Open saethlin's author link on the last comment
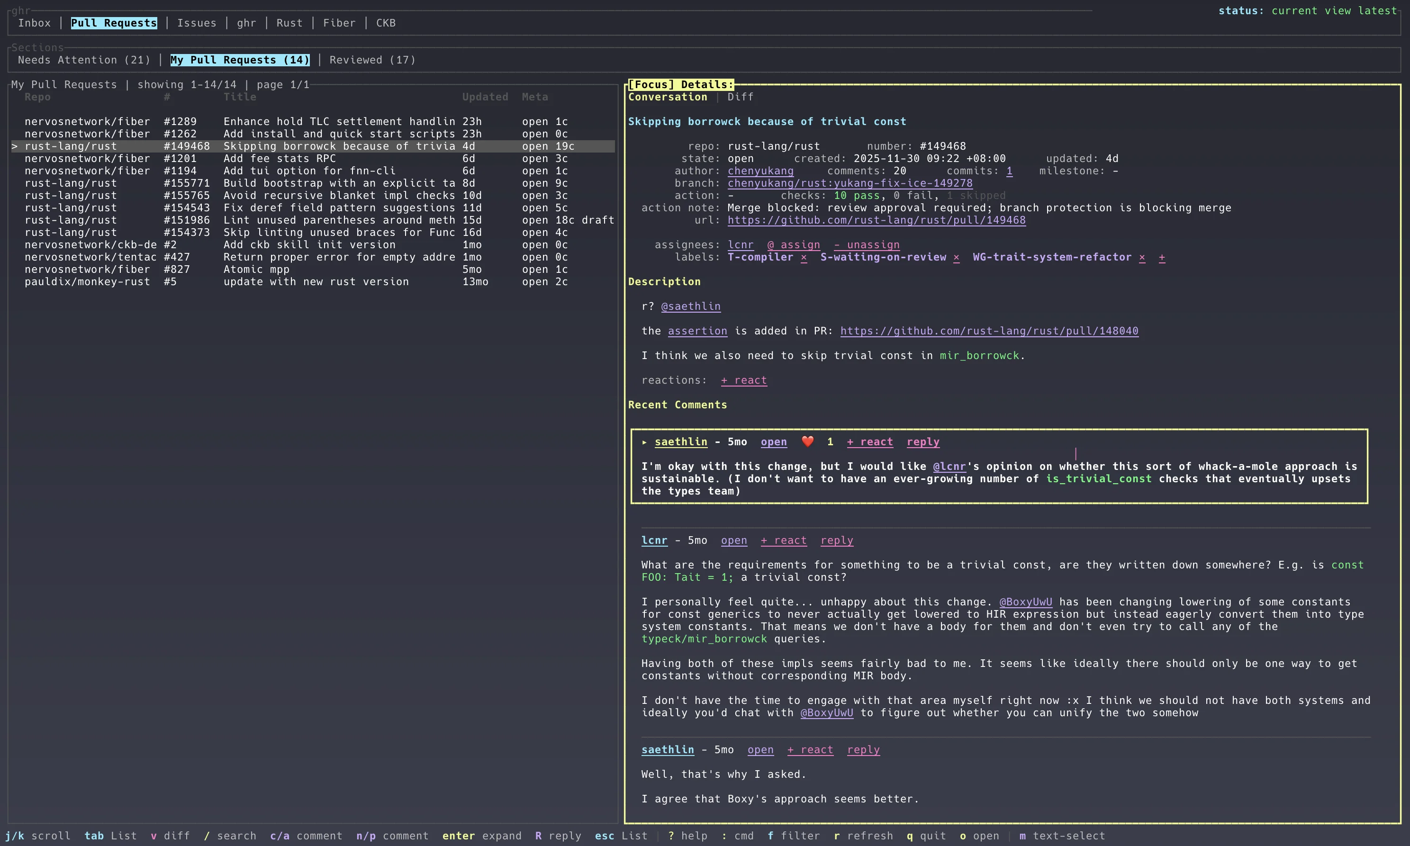This screenshot has height=846, width=1410. coord(668,750)
